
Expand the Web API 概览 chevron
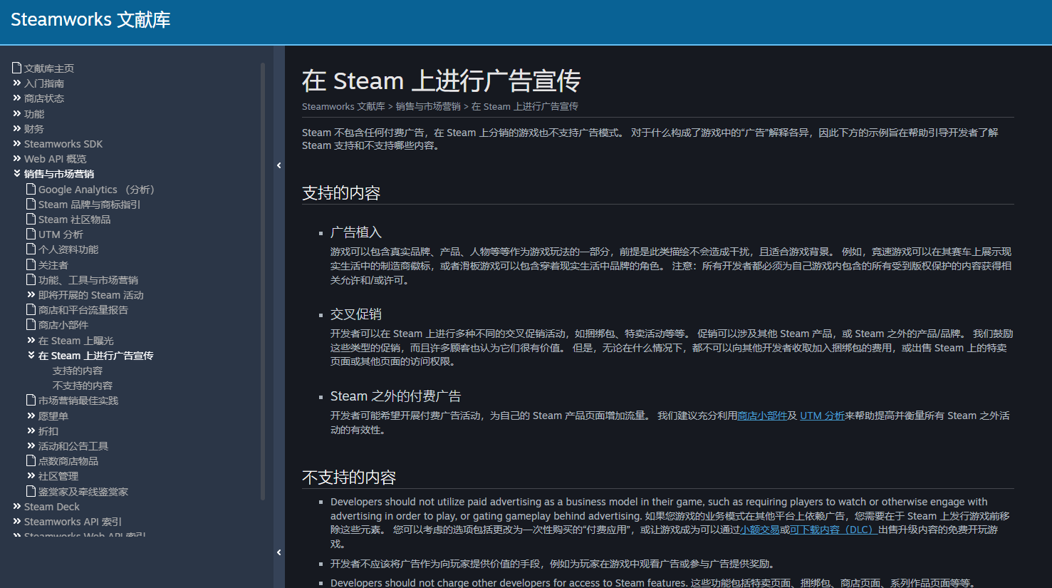pos(17,158)
